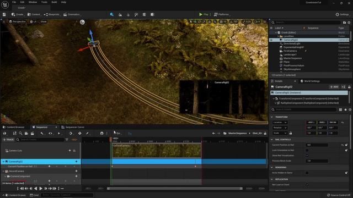The width and height of the screenshot is (353, 198).
Task: Click the Sequencer key options icon
Action: pyautogui.click(x=71, y=133)
